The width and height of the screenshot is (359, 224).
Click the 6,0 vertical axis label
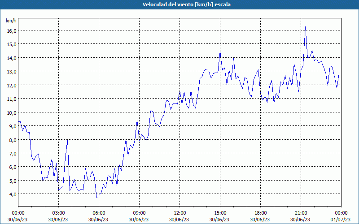[x=12, y=167]
